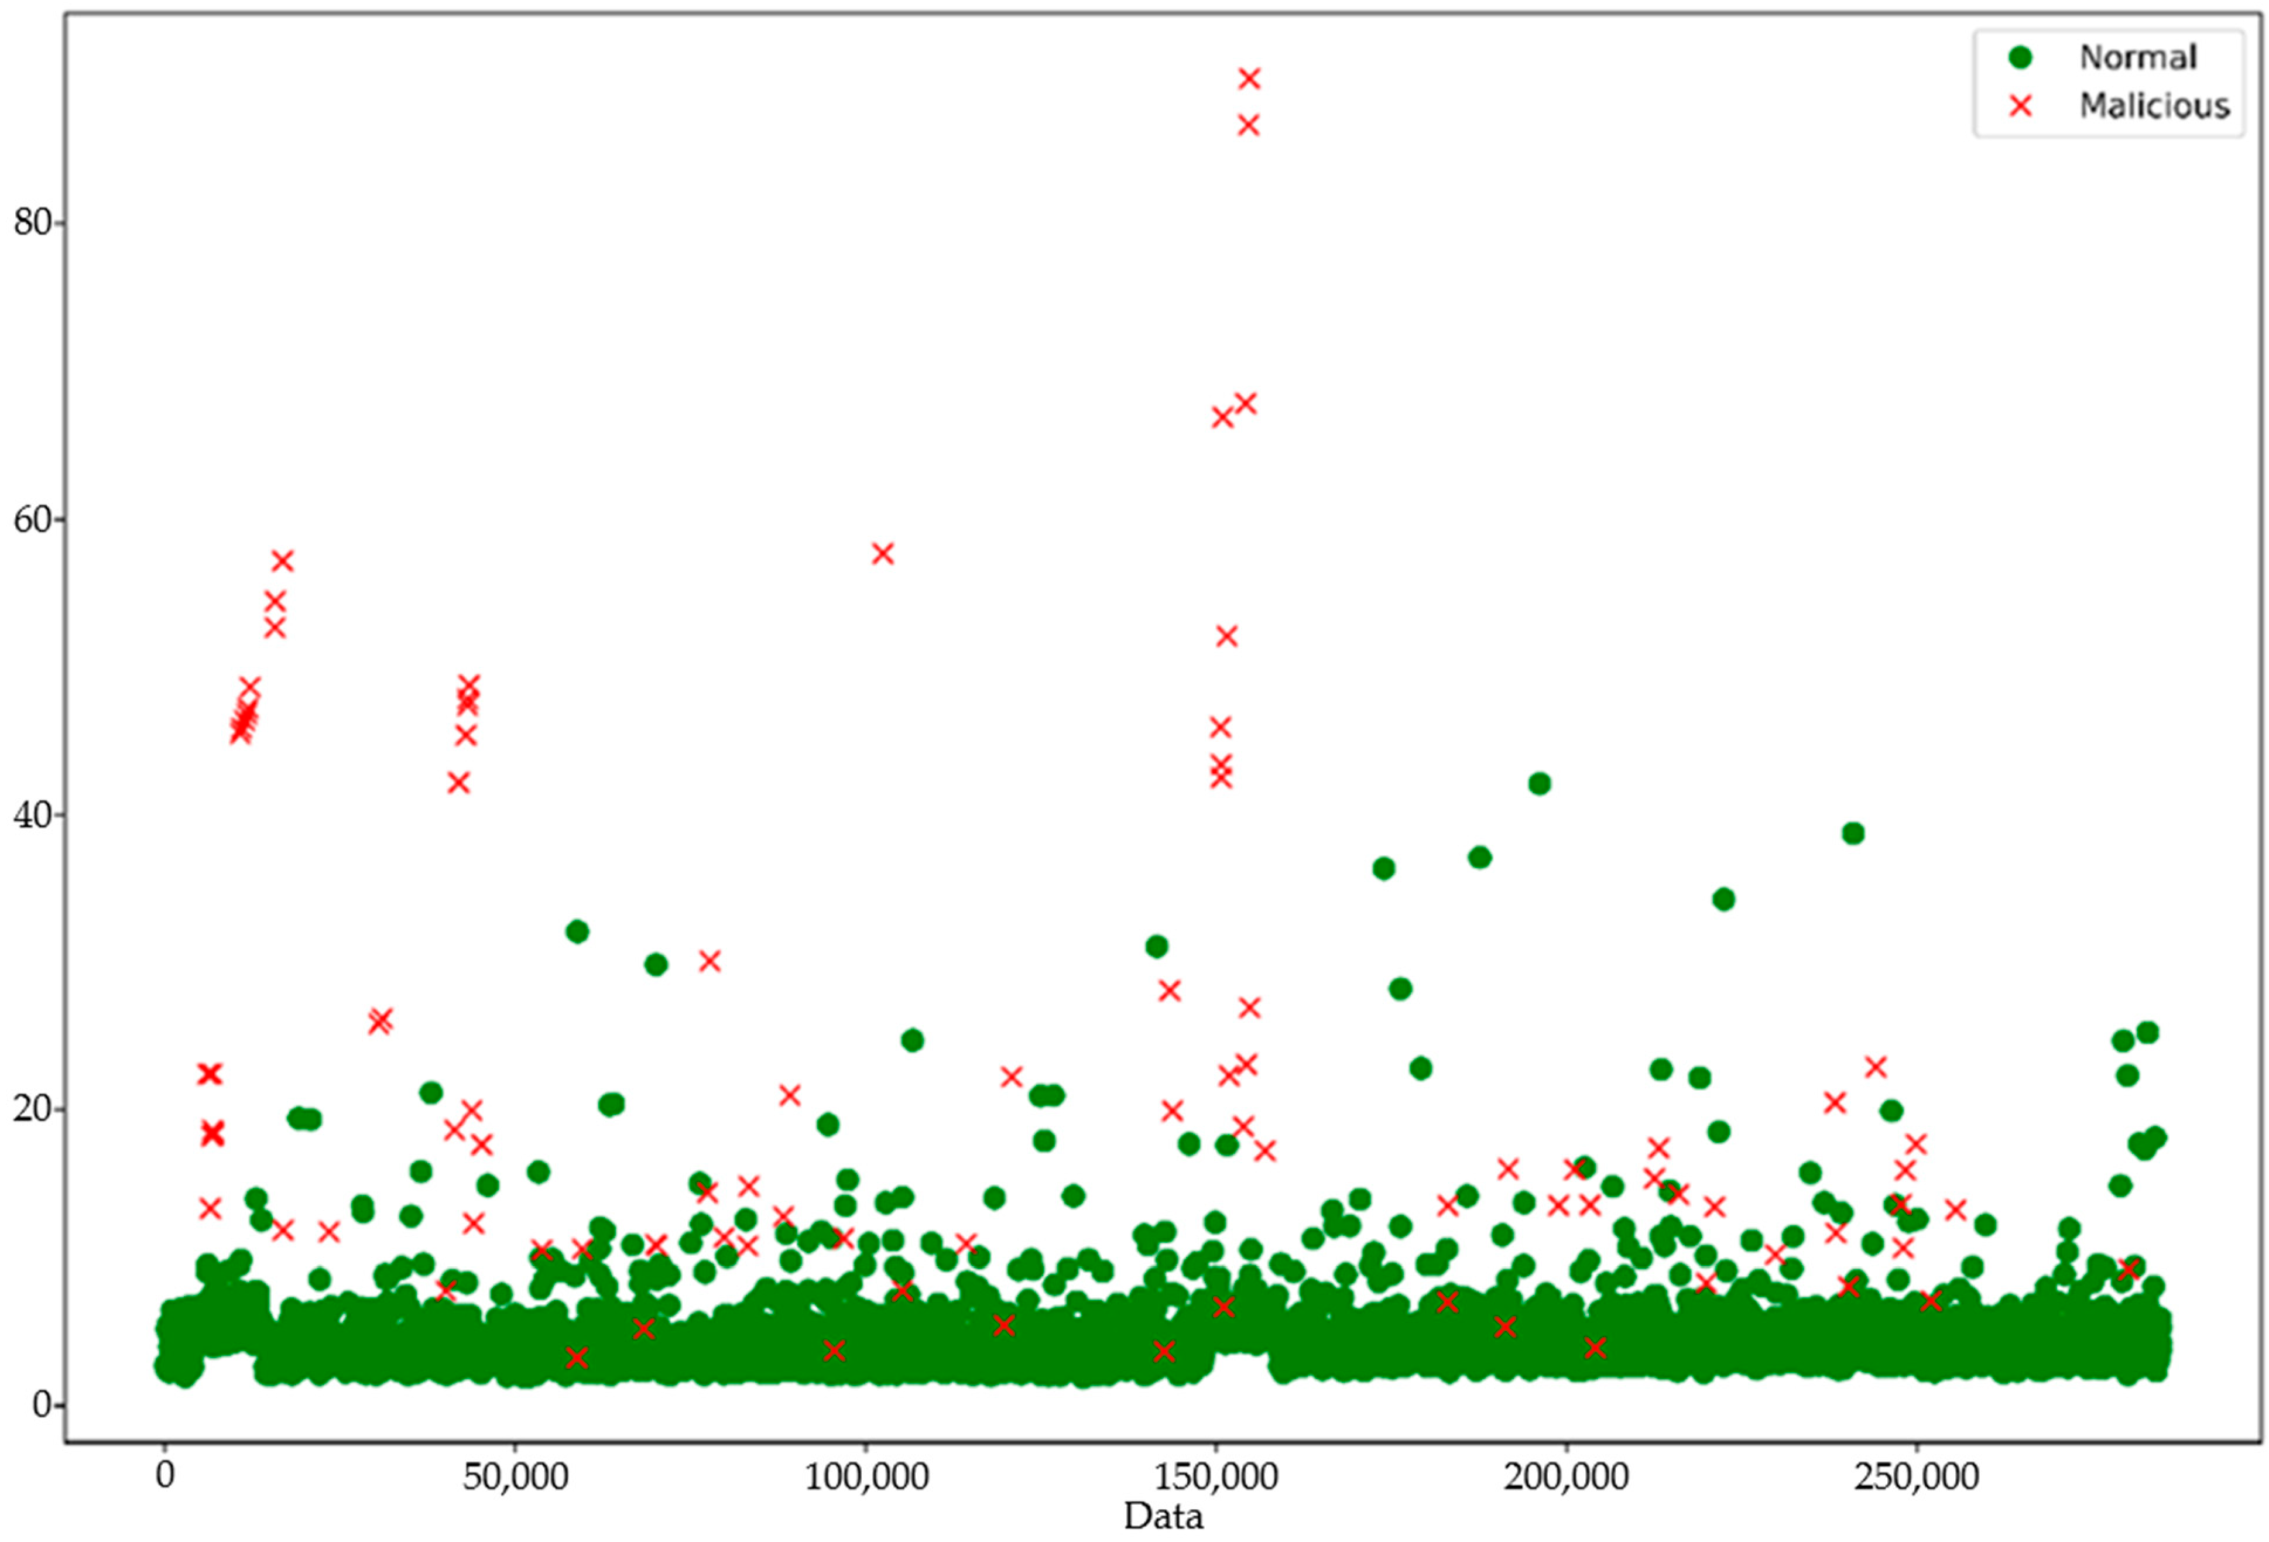
Task: Click x-axis tick label 250,000
Action: tap(1917, 1476)
